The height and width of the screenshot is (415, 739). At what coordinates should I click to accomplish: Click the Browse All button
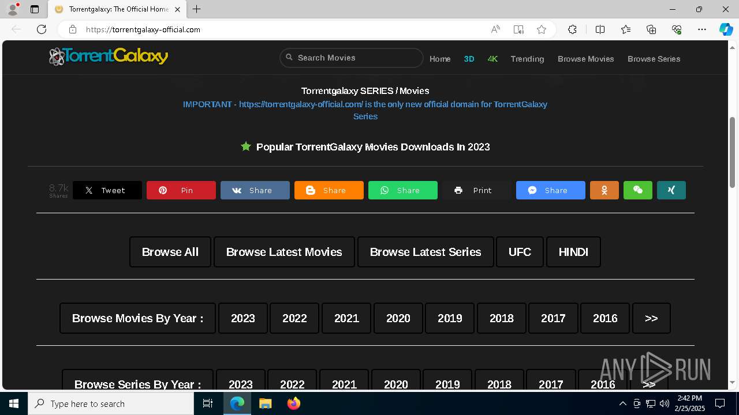tap(170, 252)
